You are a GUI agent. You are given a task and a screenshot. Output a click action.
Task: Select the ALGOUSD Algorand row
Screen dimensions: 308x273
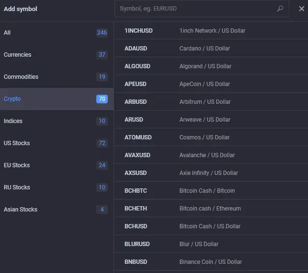click(211, 66)
